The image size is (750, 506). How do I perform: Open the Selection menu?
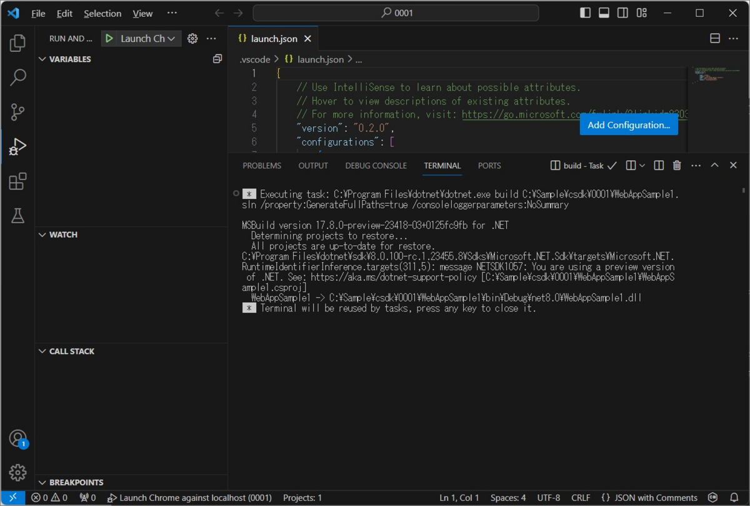102,13
